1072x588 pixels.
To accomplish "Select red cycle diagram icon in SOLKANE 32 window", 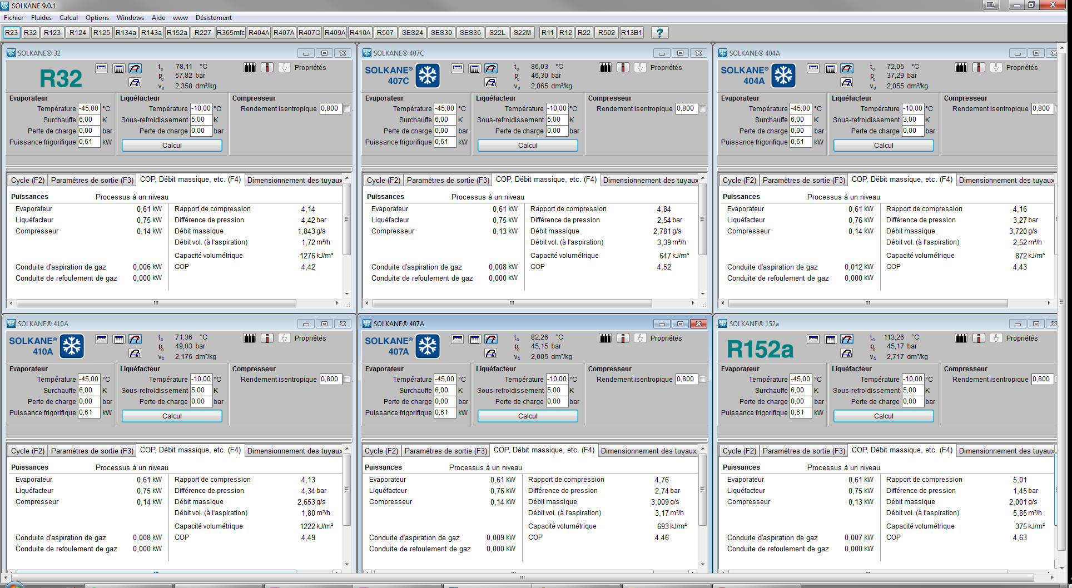I will tap(135, 68).
